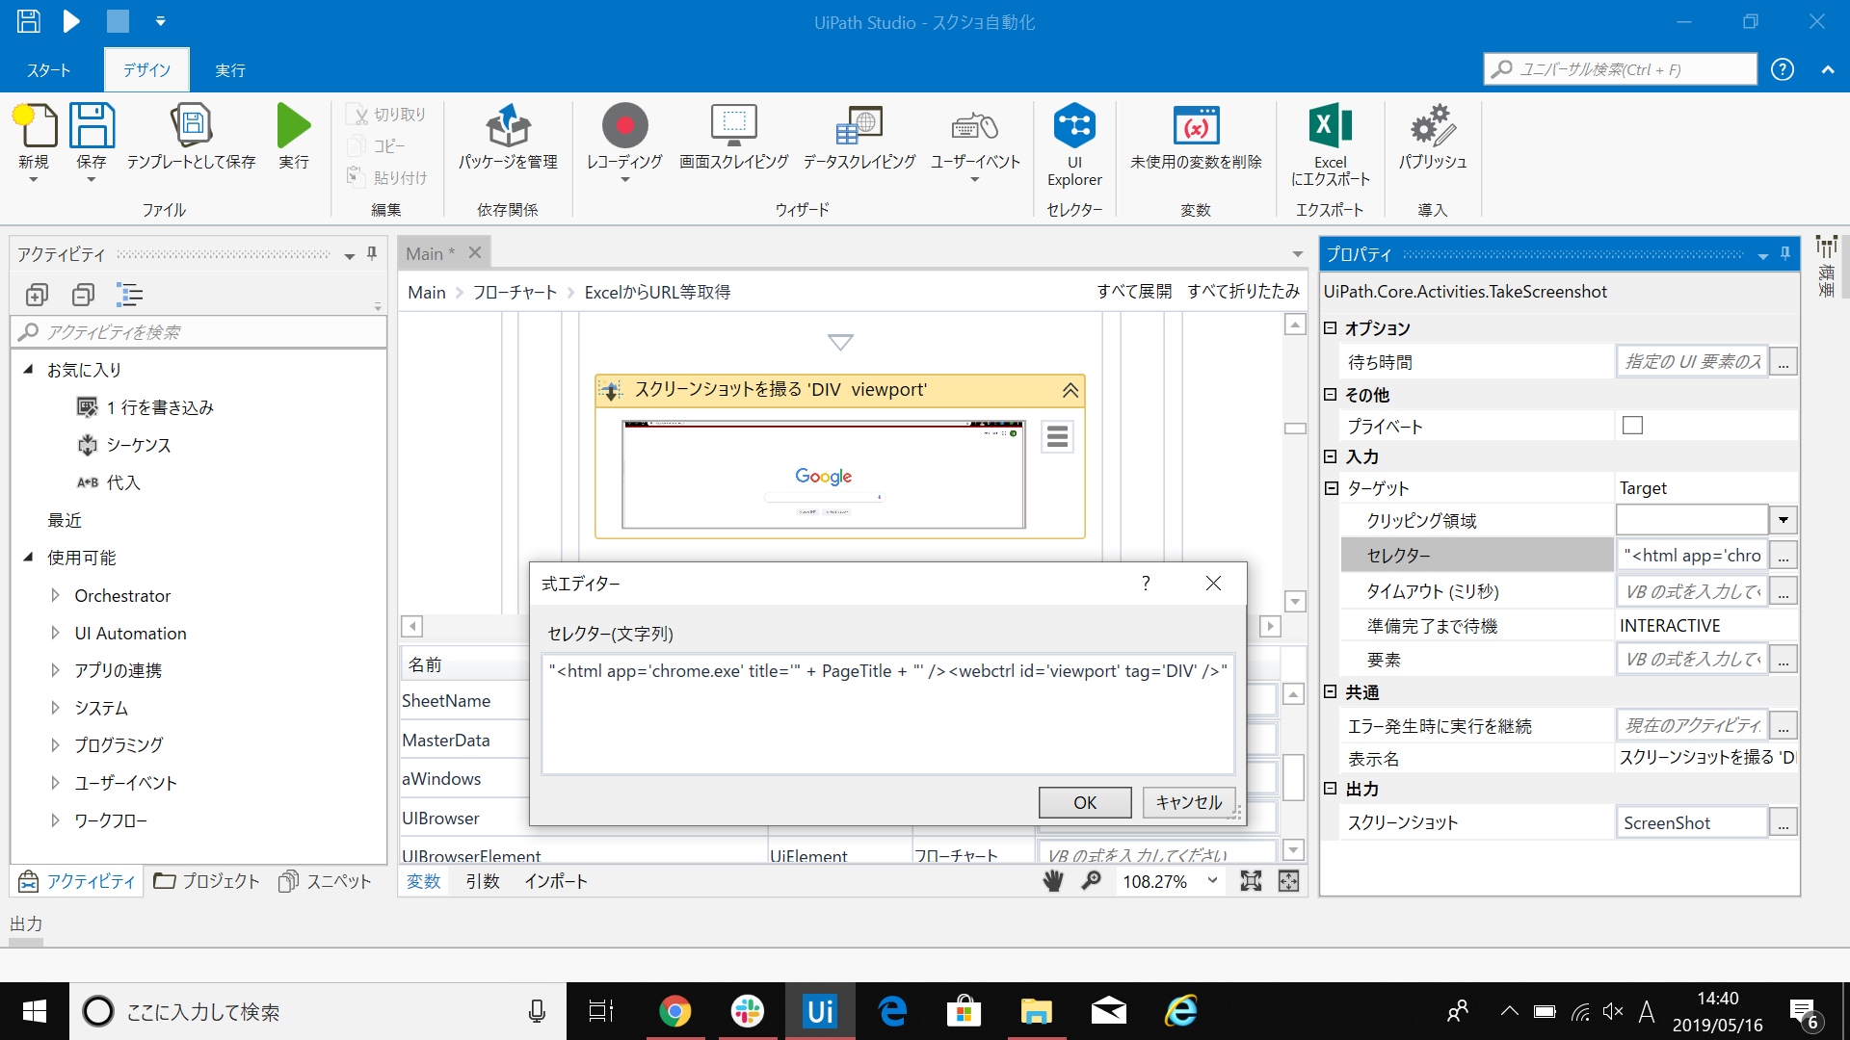Toggle the Private (プライベート) checkbox
This screenshot has width=1850, height=1040.
(1632, 426)
